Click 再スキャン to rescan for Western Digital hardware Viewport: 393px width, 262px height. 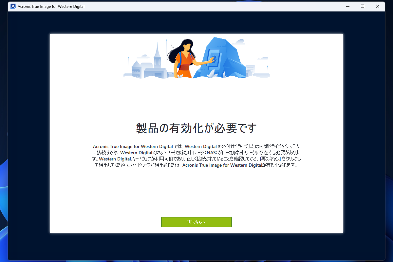[196, 222]
